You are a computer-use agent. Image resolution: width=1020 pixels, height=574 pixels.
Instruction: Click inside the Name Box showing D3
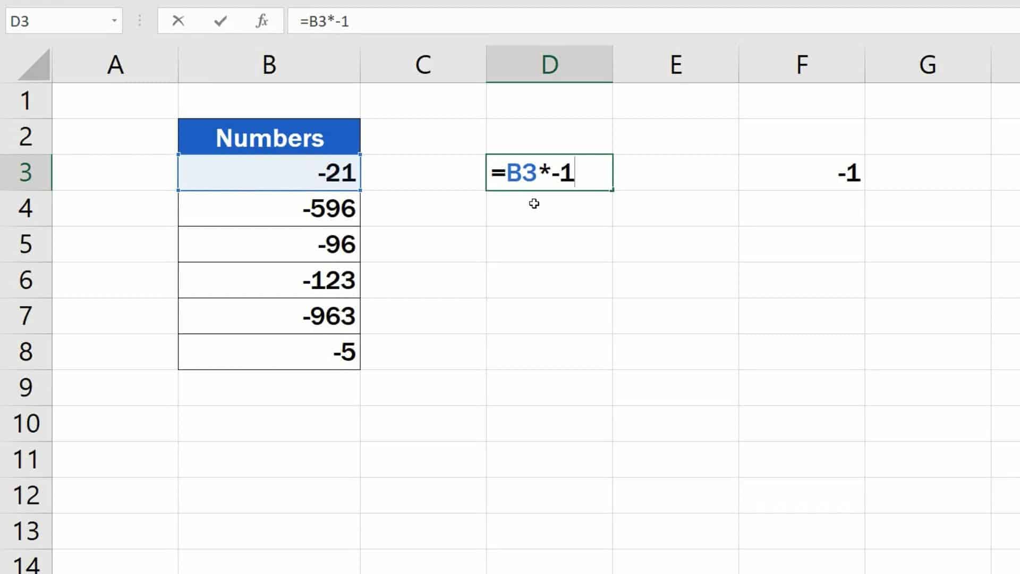pos(53,21)
